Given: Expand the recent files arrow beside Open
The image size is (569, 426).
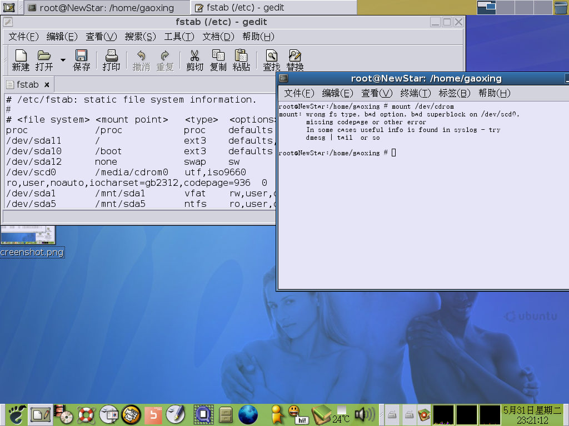Looking at the screenshot, I should tap(63, 60).
